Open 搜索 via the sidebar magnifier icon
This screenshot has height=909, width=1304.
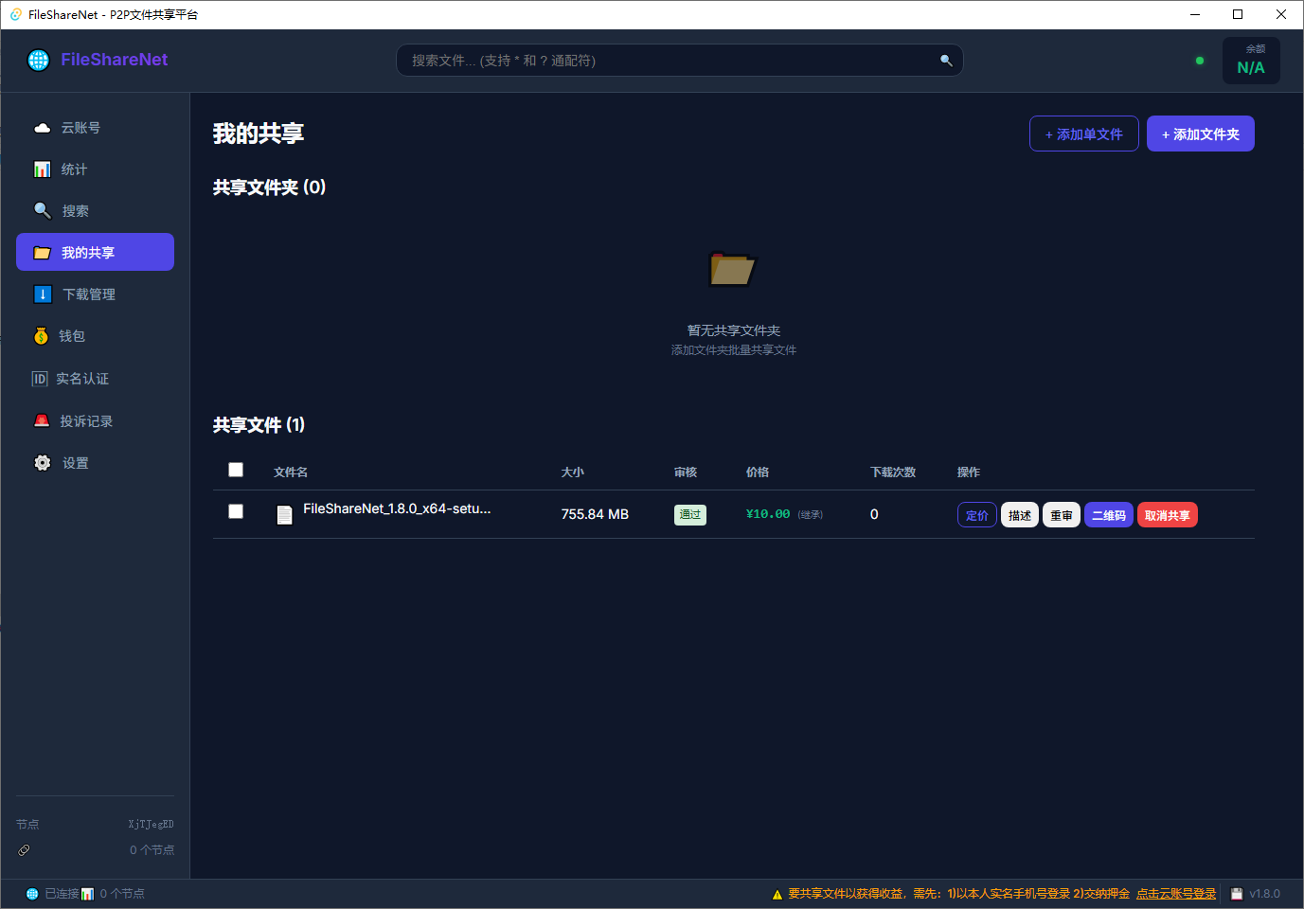43,210
